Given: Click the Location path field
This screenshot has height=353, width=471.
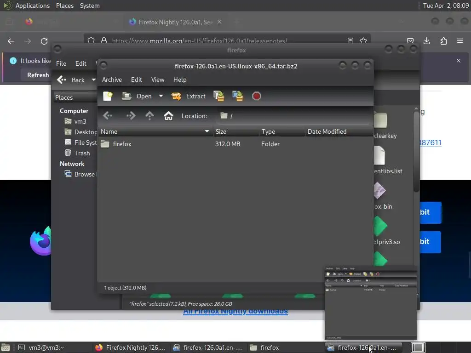Looking at the screenshot, I should [293, 116].
